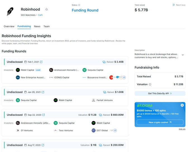Screen dimensions: 190x152
Task: Click the Hide ads link
Action: [182, 129]
